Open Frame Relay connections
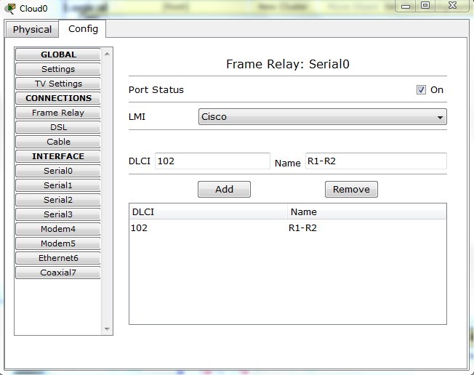This screenshot has height=375, width=474. click(x=58, y=113)
